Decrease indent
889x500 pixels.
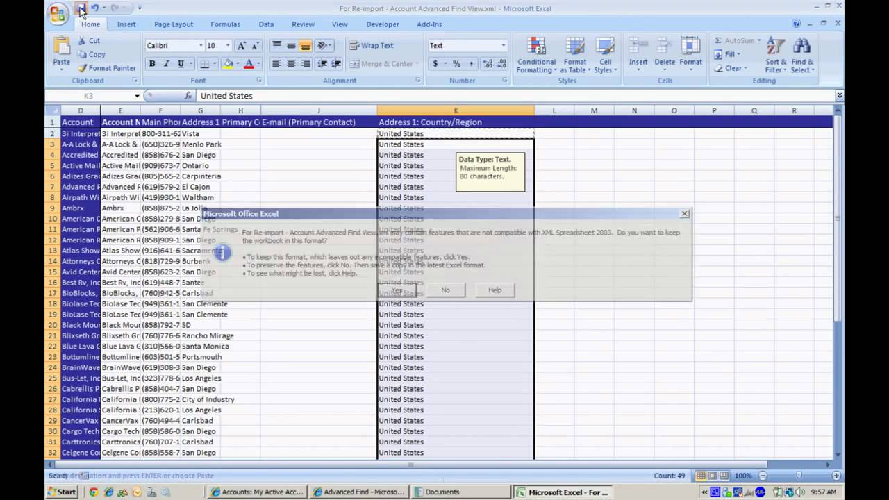pyautogui.click(x=322, y=64)
